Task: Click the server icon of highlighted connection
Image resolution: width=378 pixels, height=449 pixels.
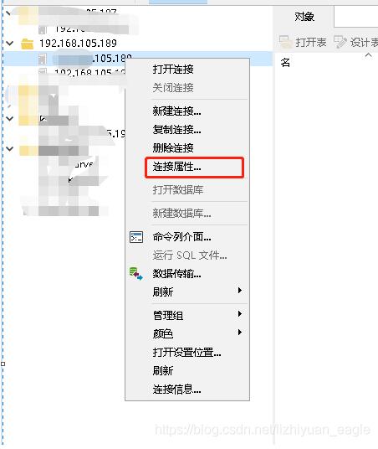Action: [43, 59]
